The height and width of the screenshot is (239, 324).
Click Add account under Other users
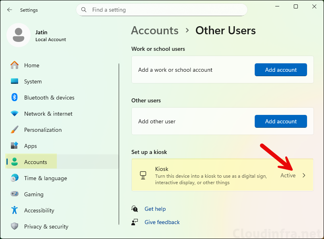[x=281, y=121]
